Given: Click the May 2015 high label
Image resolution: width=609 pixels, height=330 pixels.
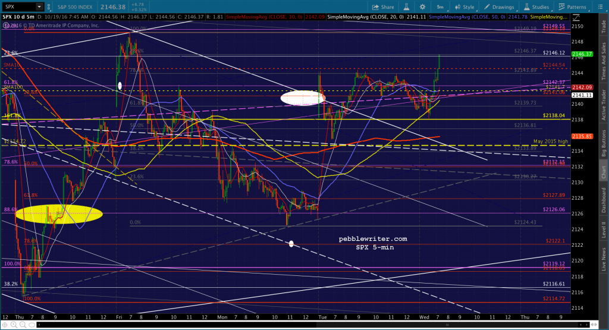Looking at the screenshot, I should click(551, 142).
